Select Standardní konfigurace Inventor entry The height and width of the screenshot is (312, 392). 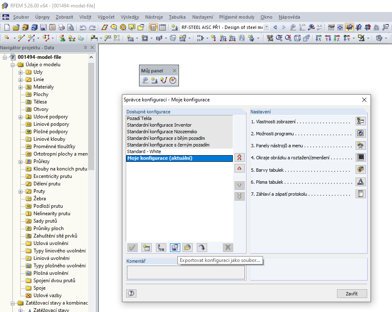tap(179, 125)
